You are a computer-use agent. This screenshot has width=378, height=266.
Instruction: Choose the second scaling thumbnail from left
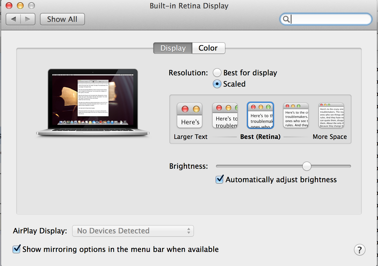[x=225, y=115]
